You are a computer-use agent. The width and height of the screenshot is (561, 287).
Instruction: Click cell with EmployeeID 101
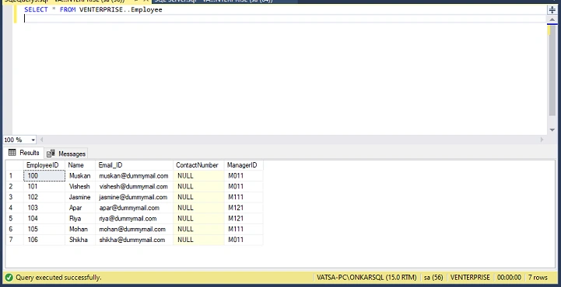pyautogui.click(x=44, y=186)
